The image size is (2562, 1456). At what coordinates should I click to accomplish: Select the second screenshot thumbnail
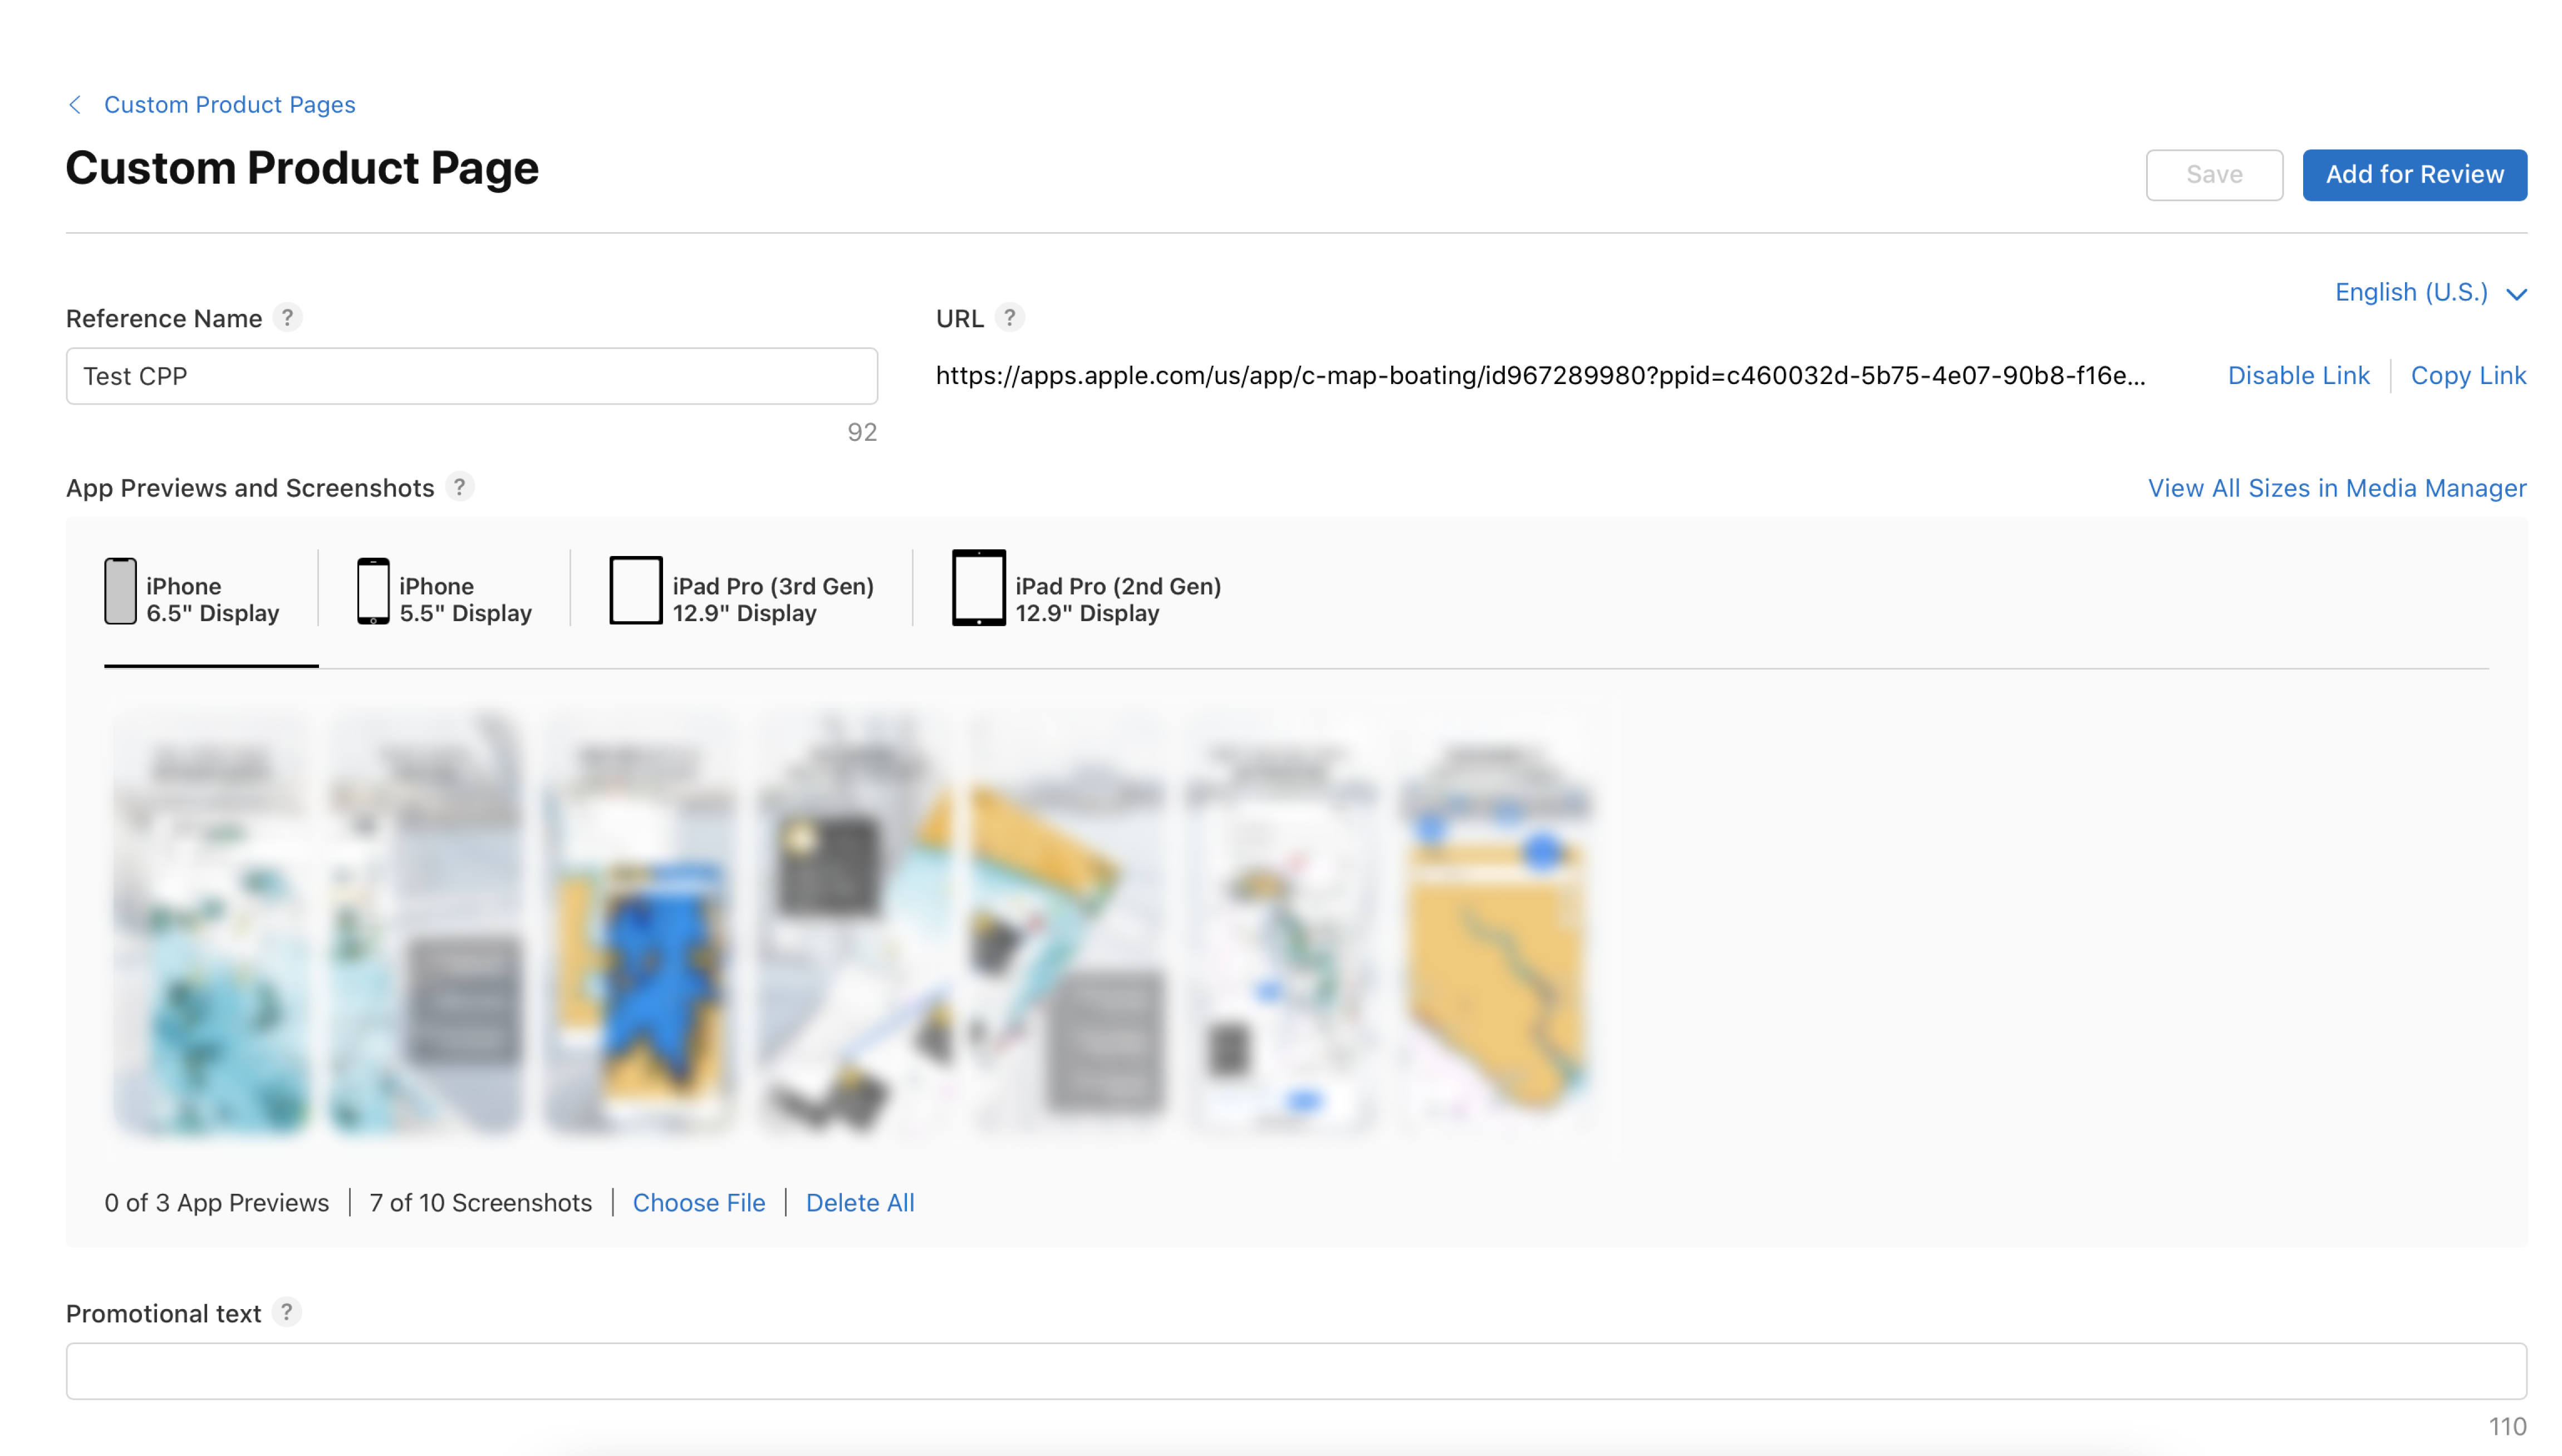425,923
